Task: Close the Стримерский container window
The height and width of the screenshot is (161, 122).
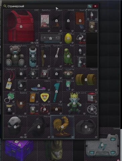Action: [95, 6]
